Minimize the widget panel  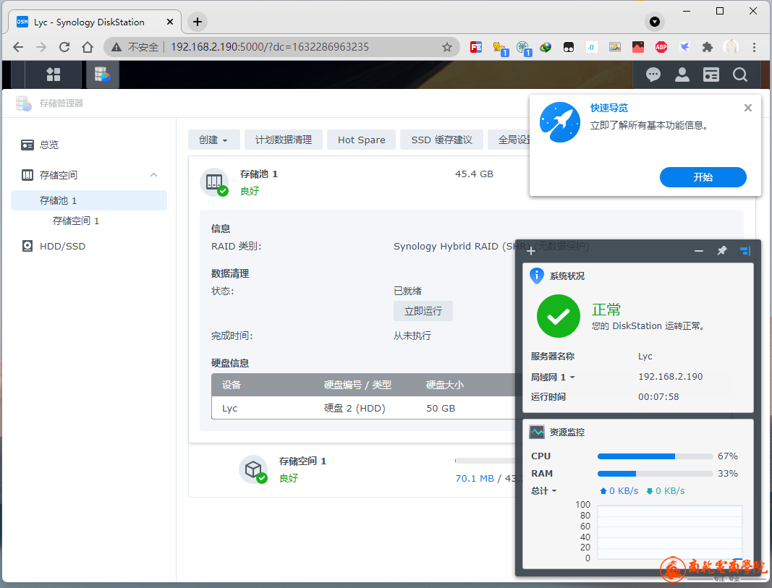699,251
